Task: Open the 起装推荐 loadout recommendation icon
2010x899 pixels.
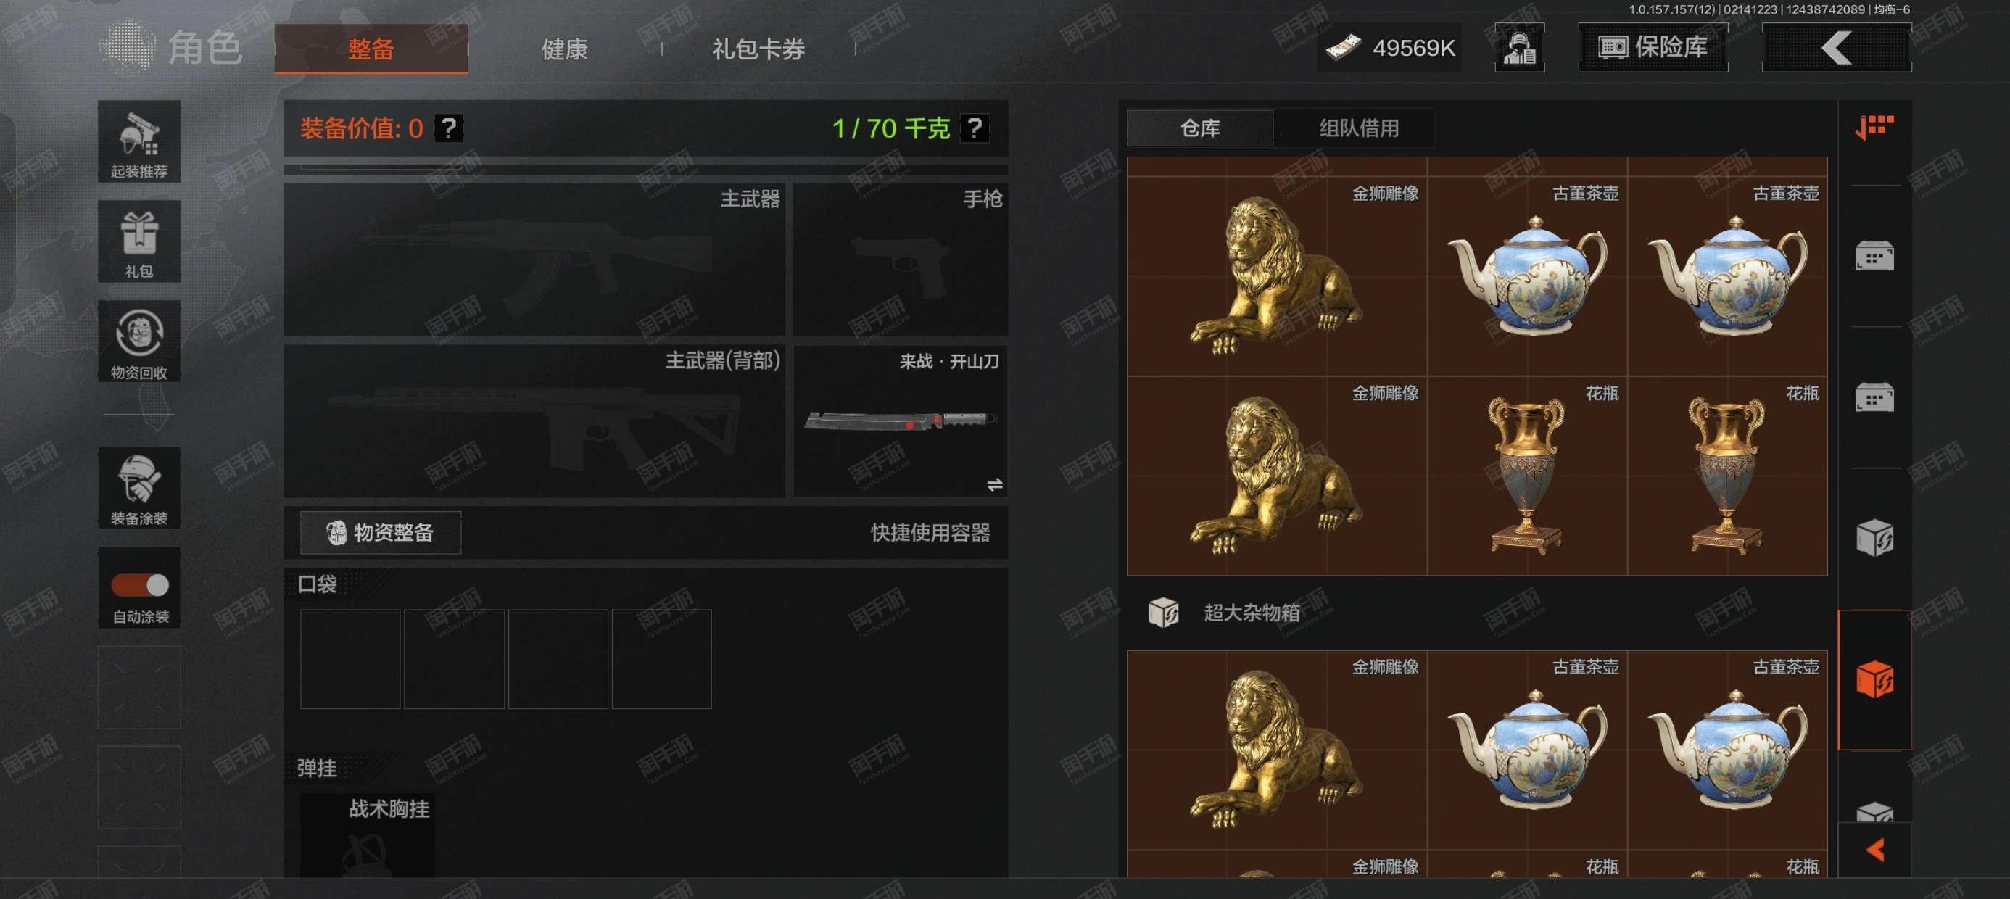Action: click(x=139, y=141)
